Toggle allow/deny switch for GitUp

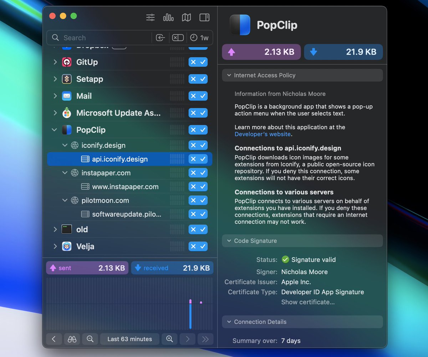pos(198,62)
